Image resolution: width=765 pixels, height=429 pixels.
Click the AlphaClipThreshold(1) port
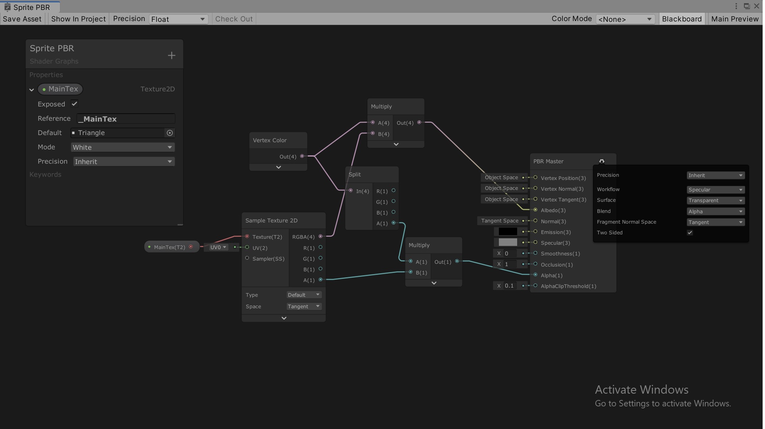[535, 286]
